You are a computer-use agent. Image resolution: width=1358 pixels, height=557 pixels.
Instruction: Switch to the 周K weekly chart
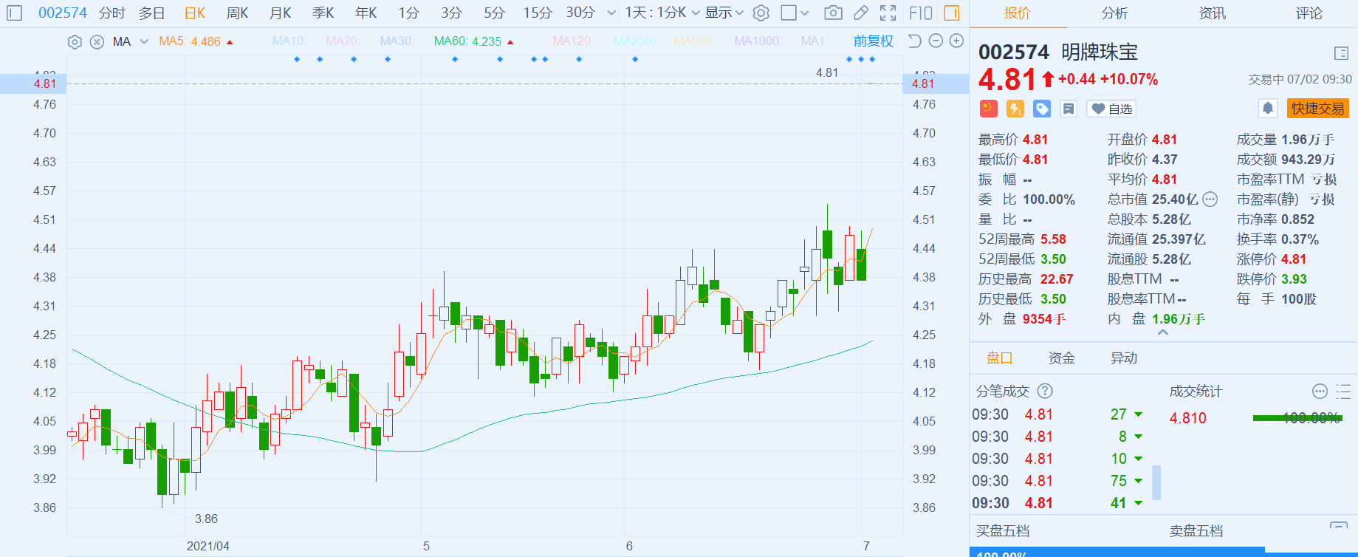tap(237, 13)
